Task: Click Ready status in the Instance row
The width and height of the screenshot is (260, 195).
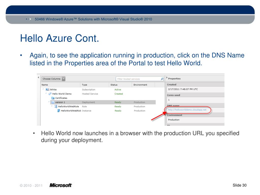Action: 118,111
